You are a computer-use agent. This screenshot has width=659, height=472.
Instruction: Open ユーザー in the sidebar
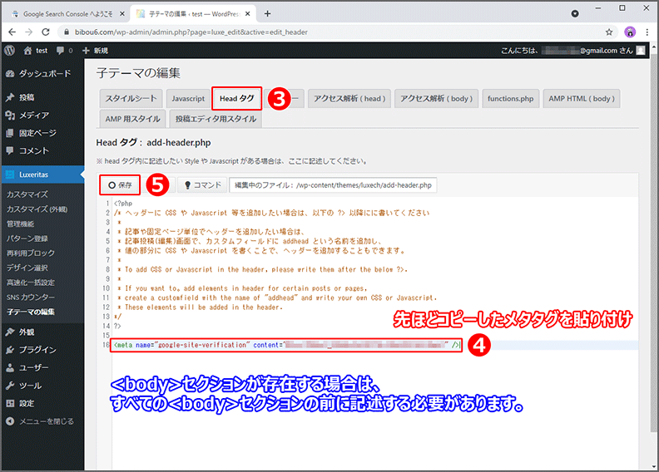click(x=42, y=367)
